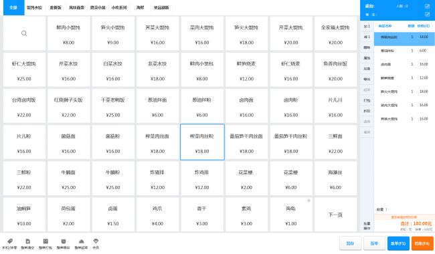The height and width of the screenshot is (254, 435).
Task: Add 鲜肉小馄饨 ¥8.00 to order
Action: coord(68,33)
